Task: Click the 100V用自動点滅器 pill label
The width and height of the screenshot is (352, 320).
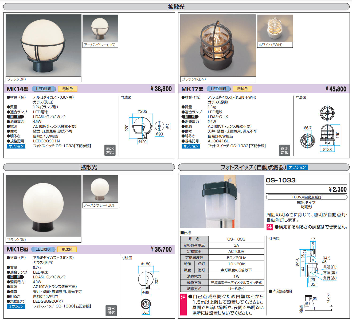Action: pyautogui.click(x=306, y=197)
